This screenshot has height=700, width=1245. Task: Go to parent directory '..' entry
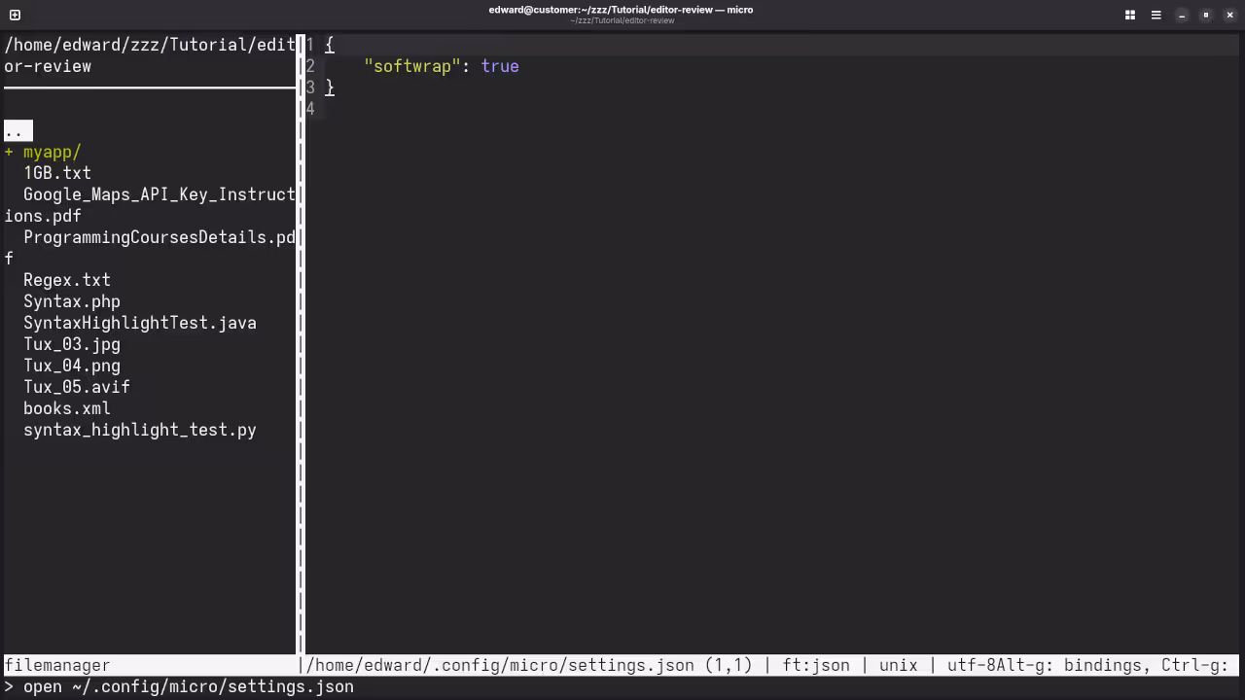click(15, 130)
